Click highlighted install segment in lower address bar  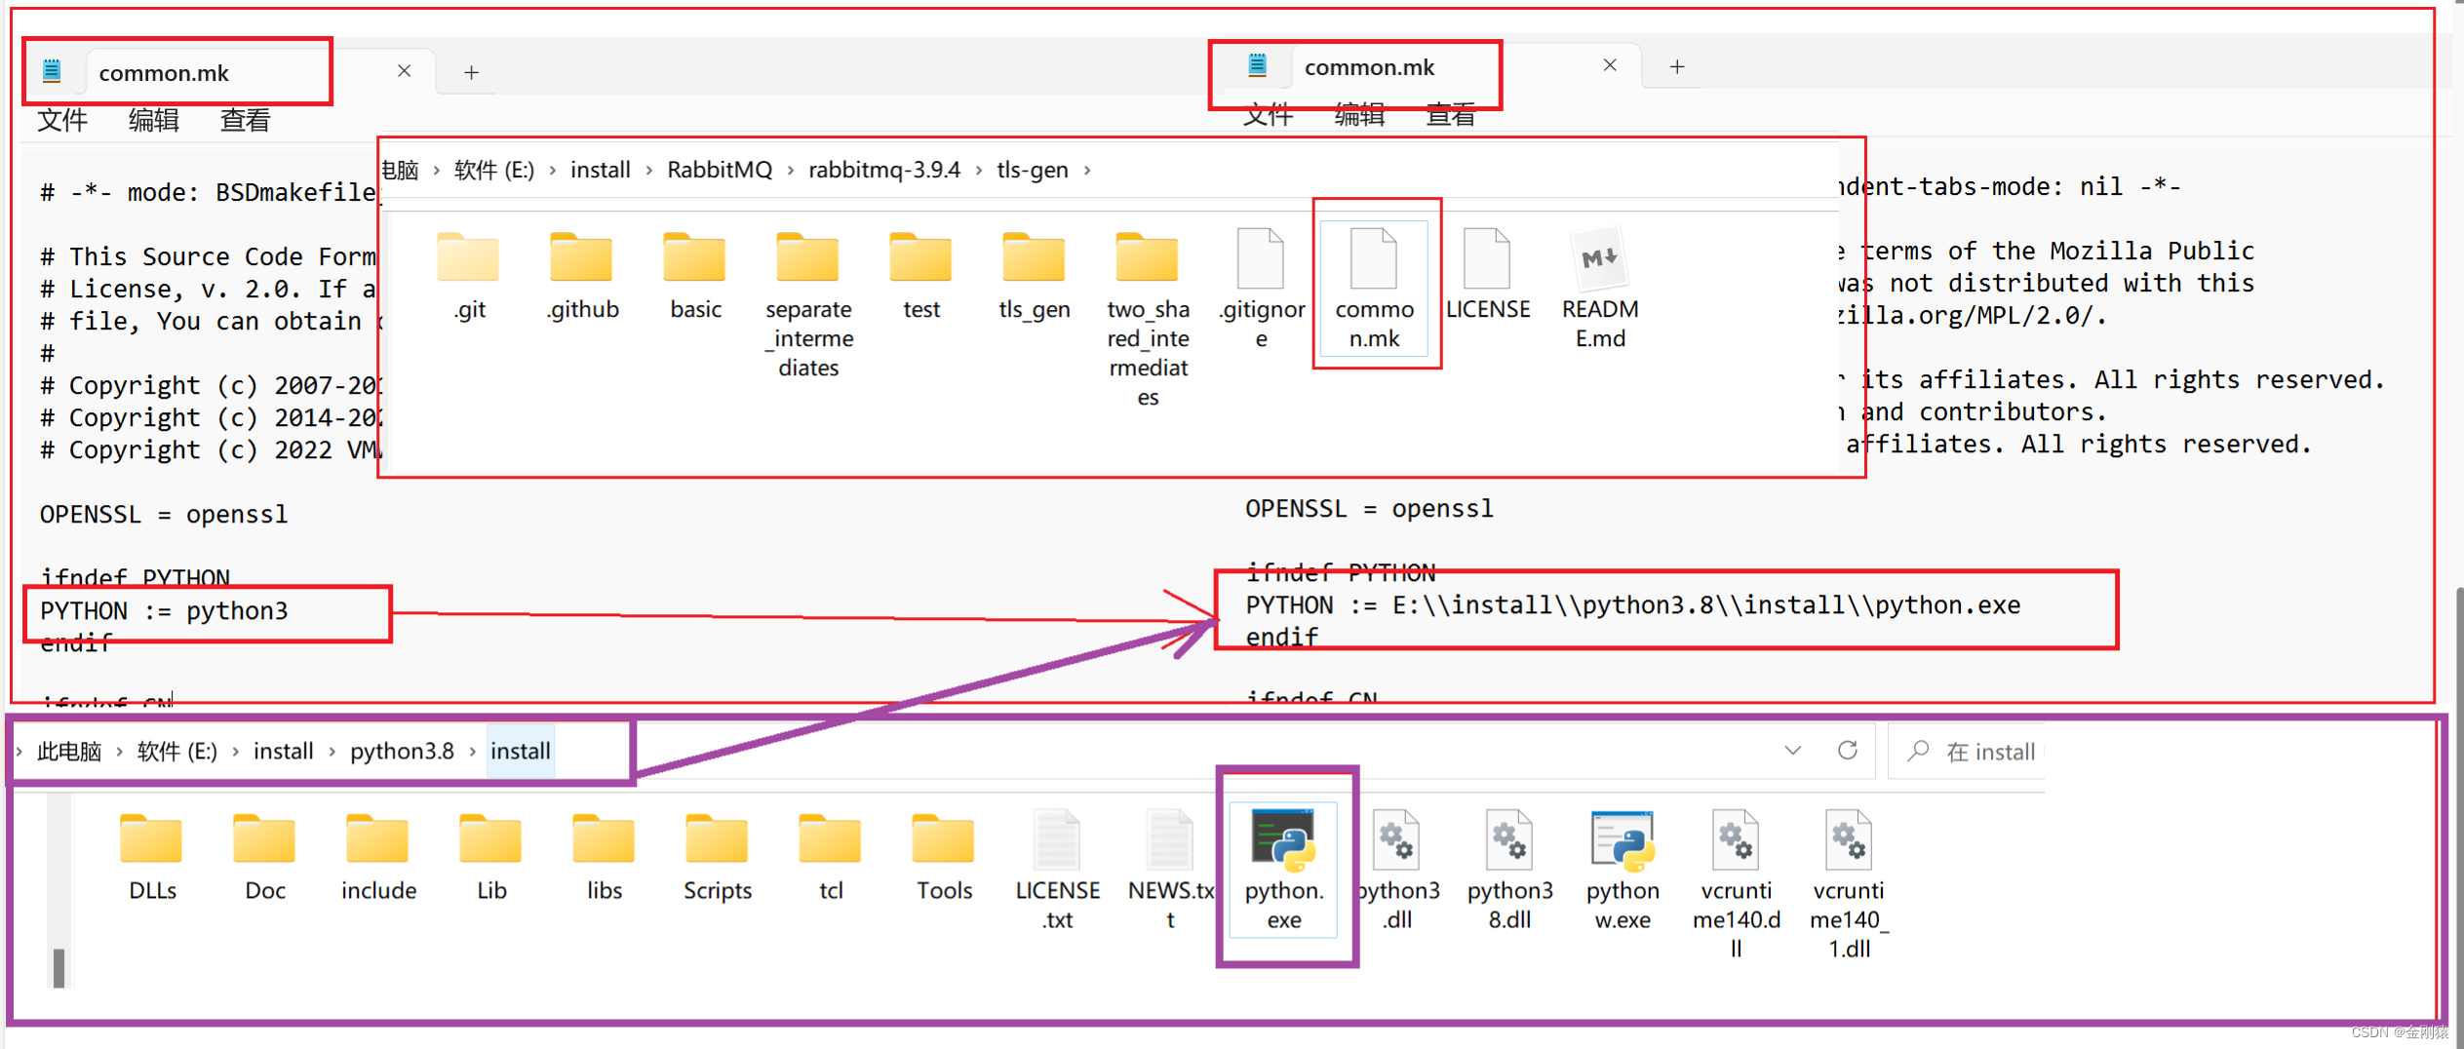(x=521, y=752)
